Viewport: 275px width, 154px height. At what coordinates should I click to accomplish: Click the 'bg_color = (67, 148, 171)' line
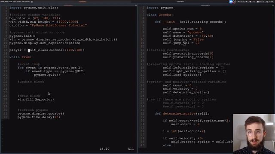pyautogui.click(x=35, y=18)
